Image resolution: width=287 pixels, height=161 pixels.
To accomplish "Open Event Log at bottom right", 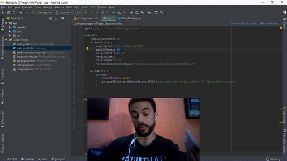I will [x=273, y=159].
